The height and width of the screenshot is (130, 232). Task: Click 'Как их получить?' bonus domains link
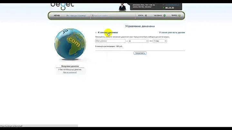[70, 72]
